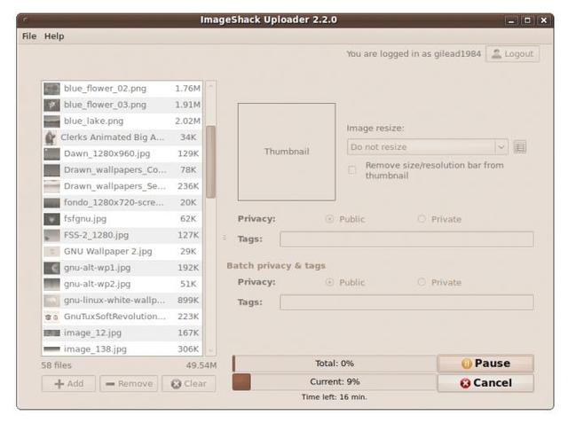Open the File menu
This screenshot has width=568, height=423.
[29, 36]
